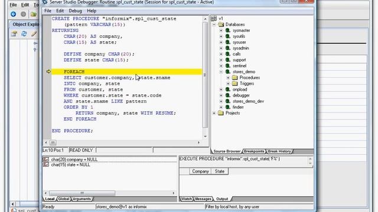Viewport: 378px width, 212px height.
Task: Click the Triggers folder icon
Action: click(235, 84)
